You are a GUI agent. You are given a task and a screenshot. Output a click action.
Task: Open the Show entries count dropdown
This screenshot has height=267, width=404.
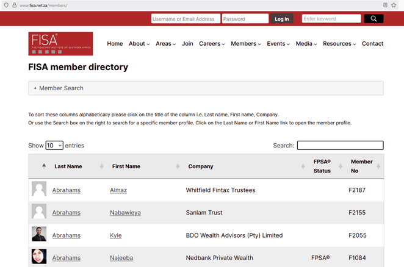point(54,146)
